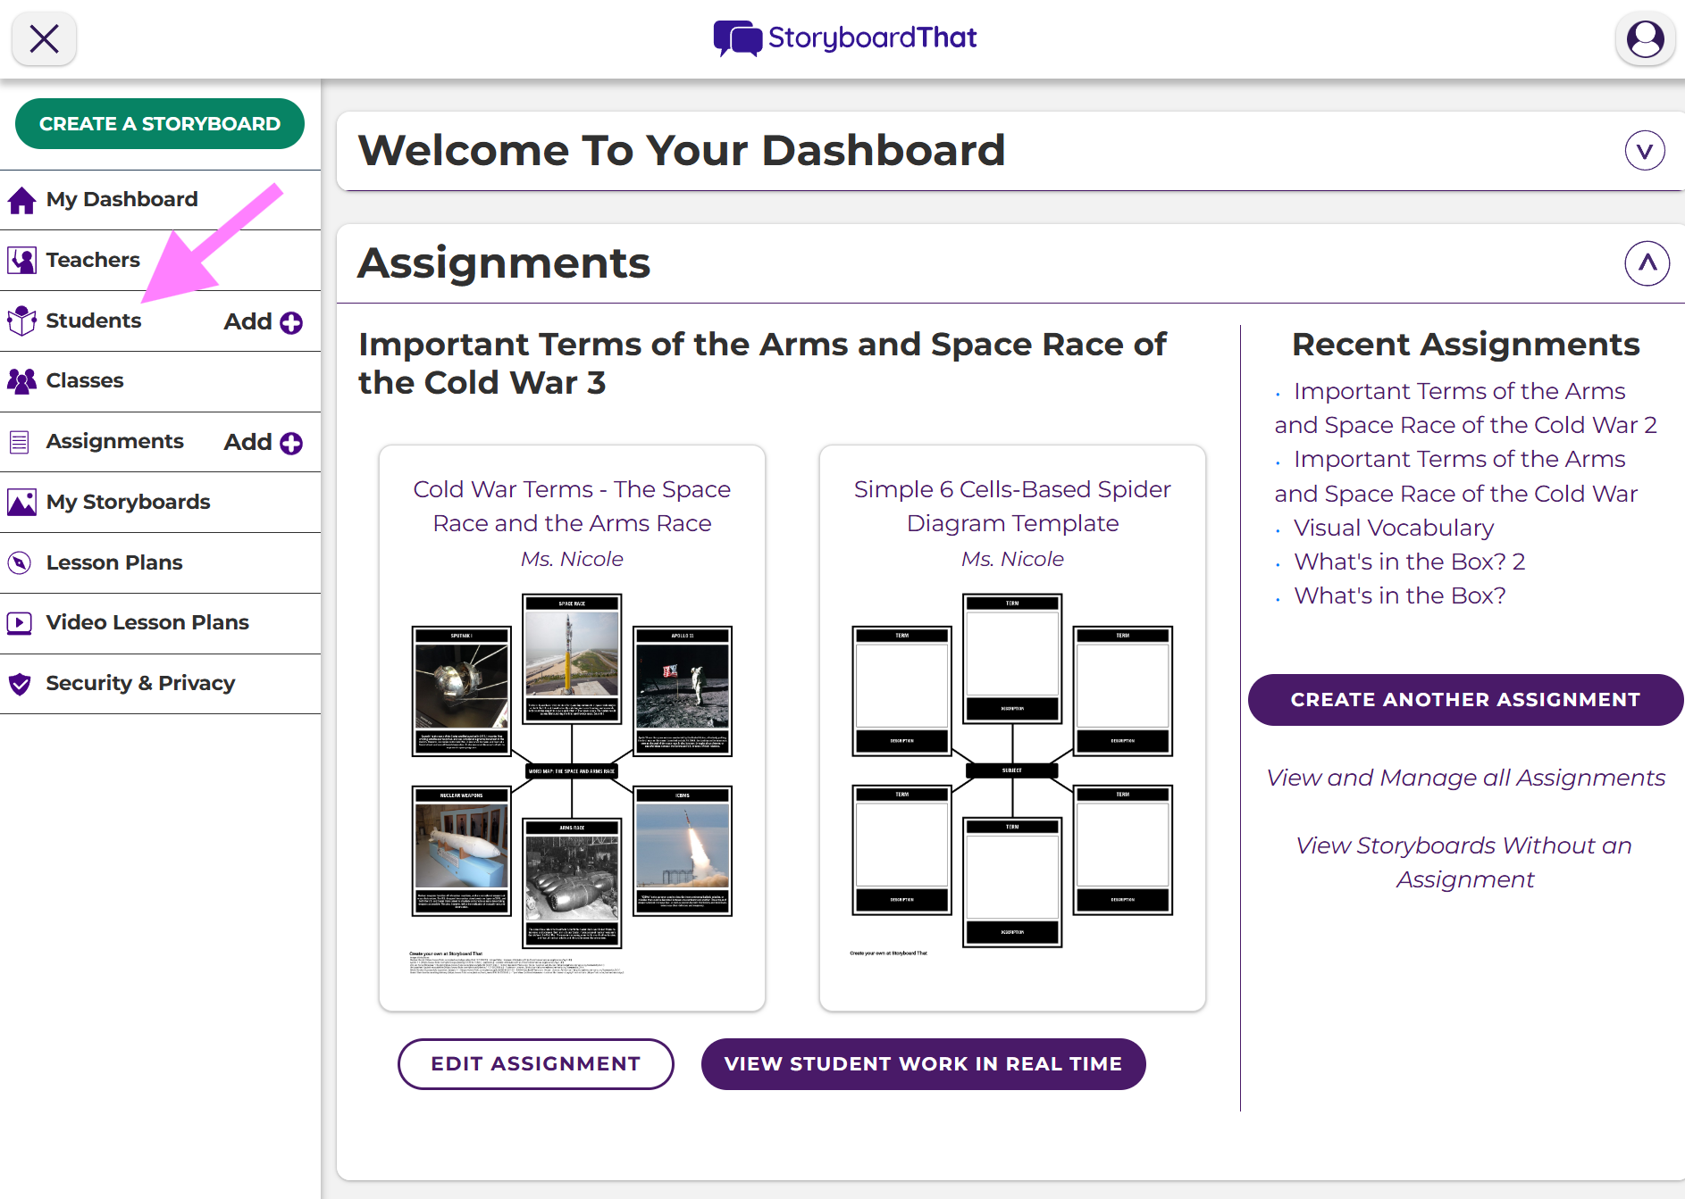Expand the Welcome To Your Dashboard panel
This screenshot has width=1685, height=1199.
1644,150
